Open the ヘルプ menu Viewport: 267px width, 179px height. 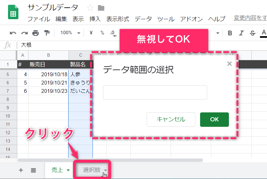tap(217, 19)
